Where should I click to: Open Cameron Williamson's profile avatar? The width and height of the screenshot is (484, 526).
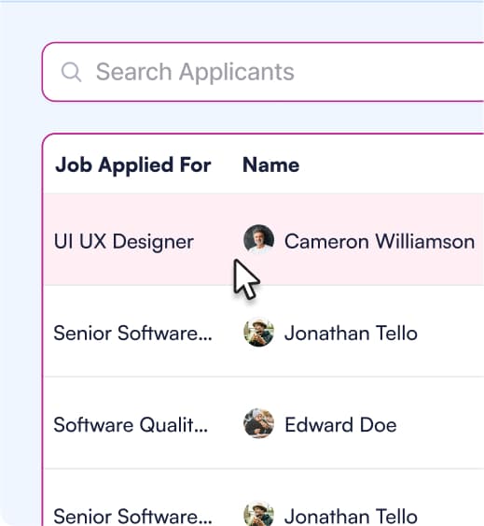258,239
